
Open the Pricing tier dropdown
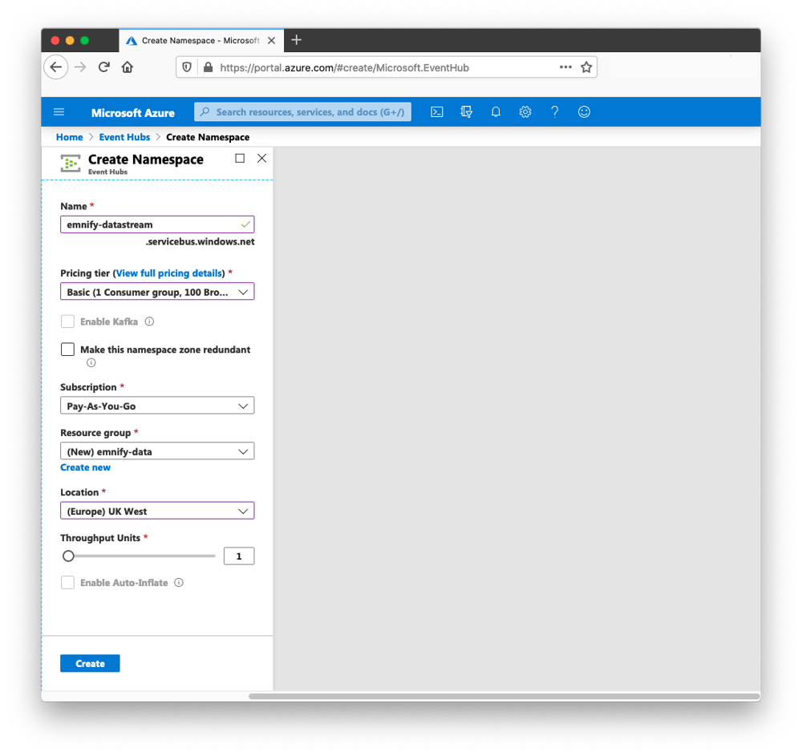pyautogui.click(x=157, y=292)
